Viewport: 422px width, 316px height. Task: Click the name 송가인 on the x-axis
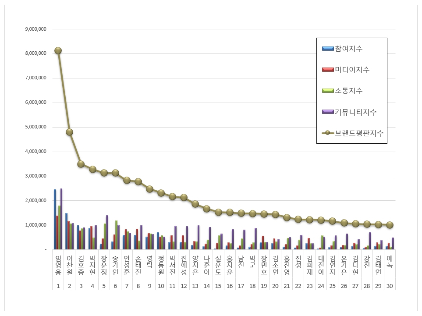[115, 266]
